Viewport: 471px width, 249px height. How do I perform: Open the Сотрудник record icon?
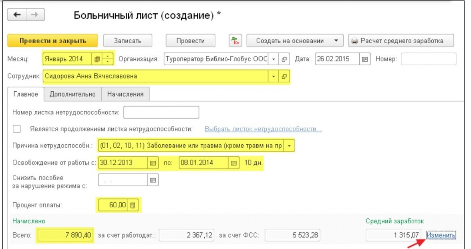coord(284,76)
